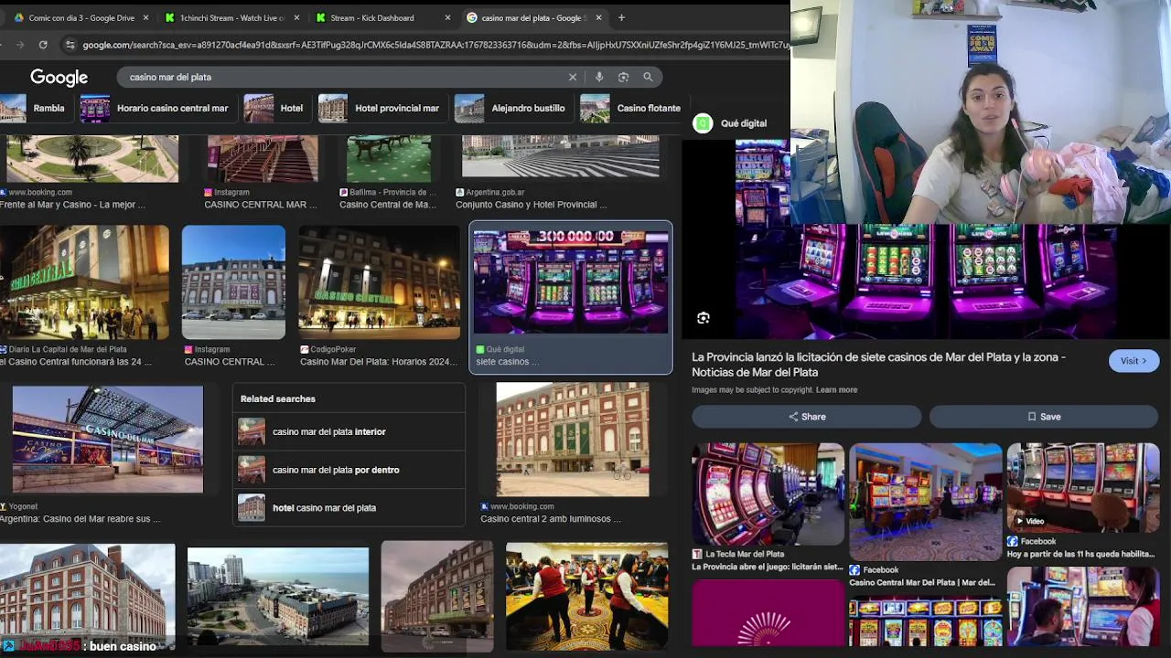Close the 1chinchi Stream tab
The height and width of the screenshot is (658, 1171).
(296, 17)
